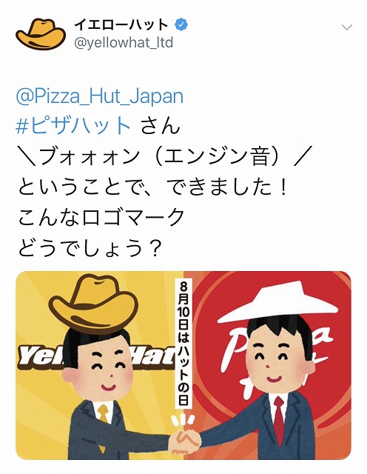367x474 pixels.
Task: Open the Yellow Hat profile avatar
Action: [x=41, y=34]
